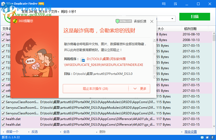
Task: Sort by the 大小 column header
Action: [x=169, y=29]
